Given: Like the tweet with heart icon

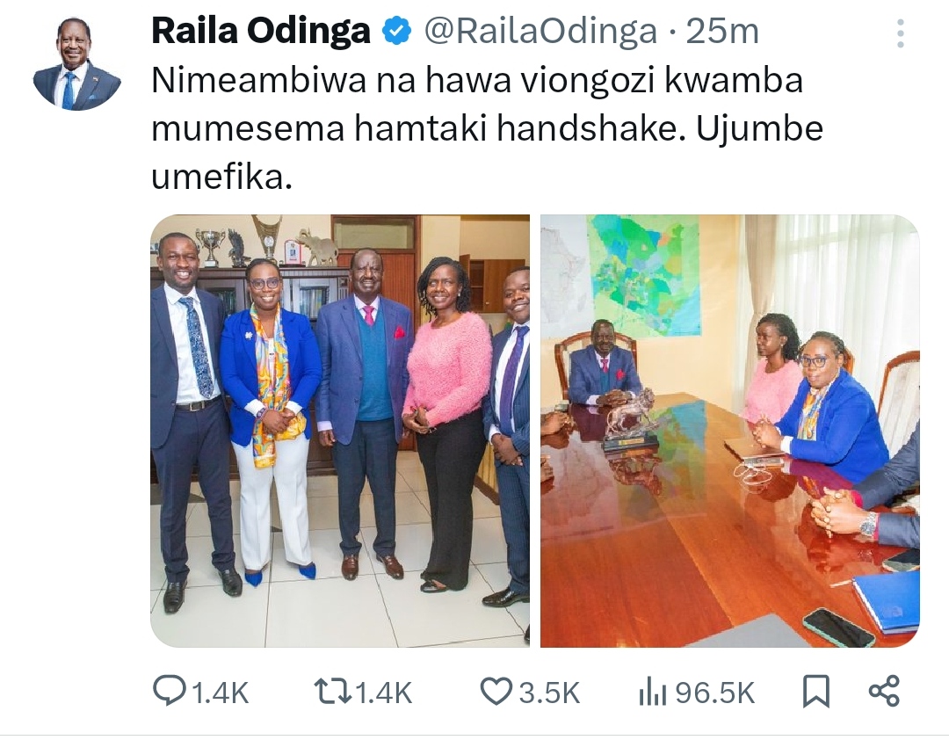Looking at the screenshot, I should click(x=496, y=692).
